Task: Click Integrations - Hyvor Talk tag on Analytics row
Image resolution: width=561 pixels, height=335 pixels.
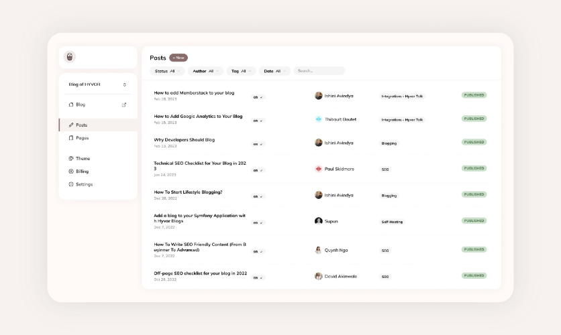Action: [402, 120]
